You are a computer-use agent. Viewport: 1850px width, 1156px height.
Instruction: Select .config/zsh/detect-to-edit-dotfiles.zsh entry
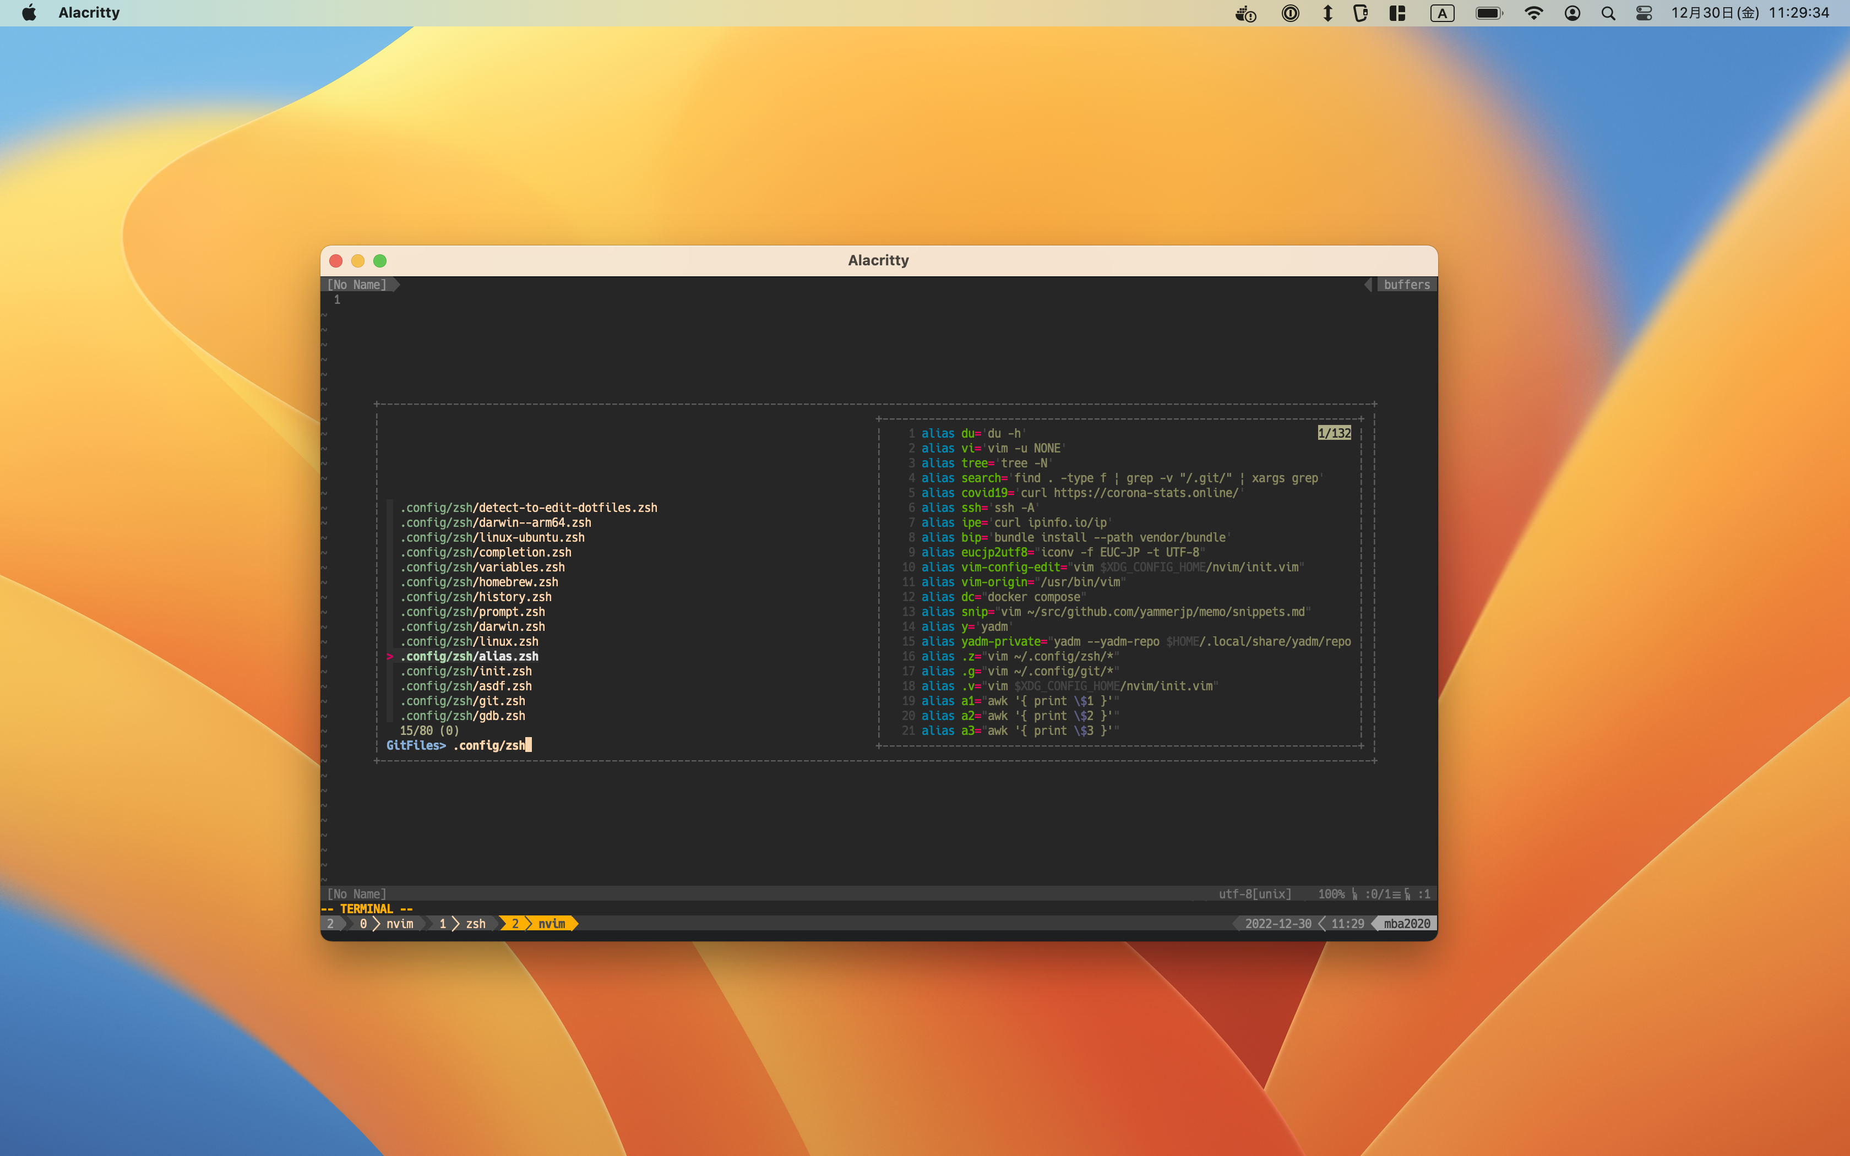(x=528, y=508)
